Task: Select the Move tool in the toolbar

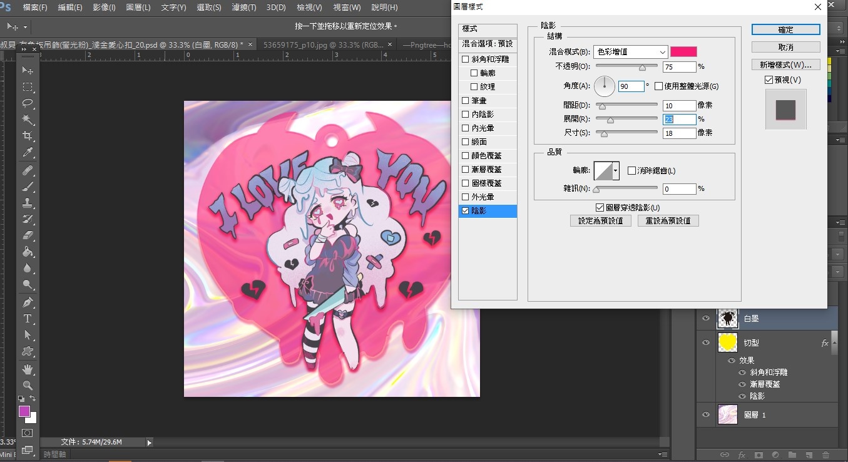Action: (28, 70)
